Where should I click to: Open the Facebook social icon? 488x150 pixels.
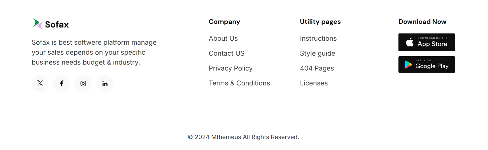coord(62,83)
